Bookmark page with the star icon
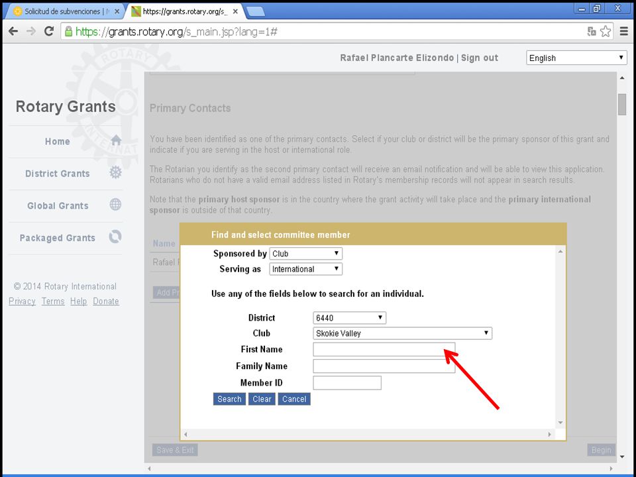Image resolution: width=636 pixels, height=477 pixels. click(606, 31)
